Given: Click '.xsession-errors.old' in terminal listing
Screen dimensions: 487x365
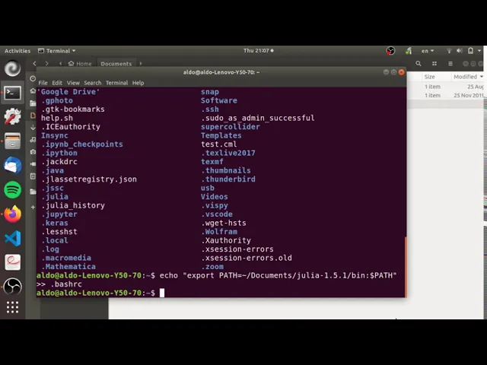Looking at the screenshot, I should click(247, 258).
